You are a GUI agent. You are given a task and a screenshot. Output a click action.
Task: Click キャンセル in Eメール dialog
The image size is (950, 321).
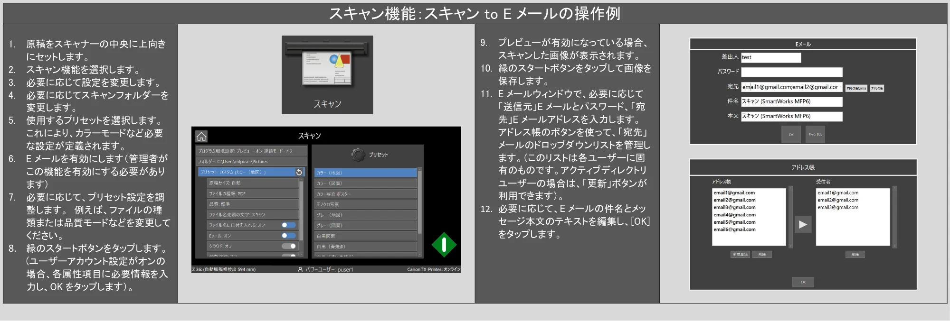pos(815,134)
